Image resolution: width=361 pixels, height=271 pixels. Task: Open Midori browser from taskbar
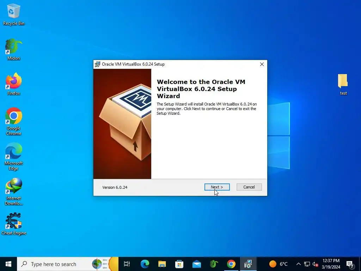pyautogui.click(x=214, y=264)
